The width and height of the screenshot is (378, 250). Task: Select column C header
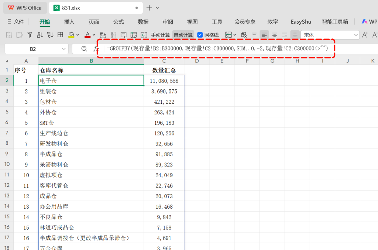click(x=164, y=61)
